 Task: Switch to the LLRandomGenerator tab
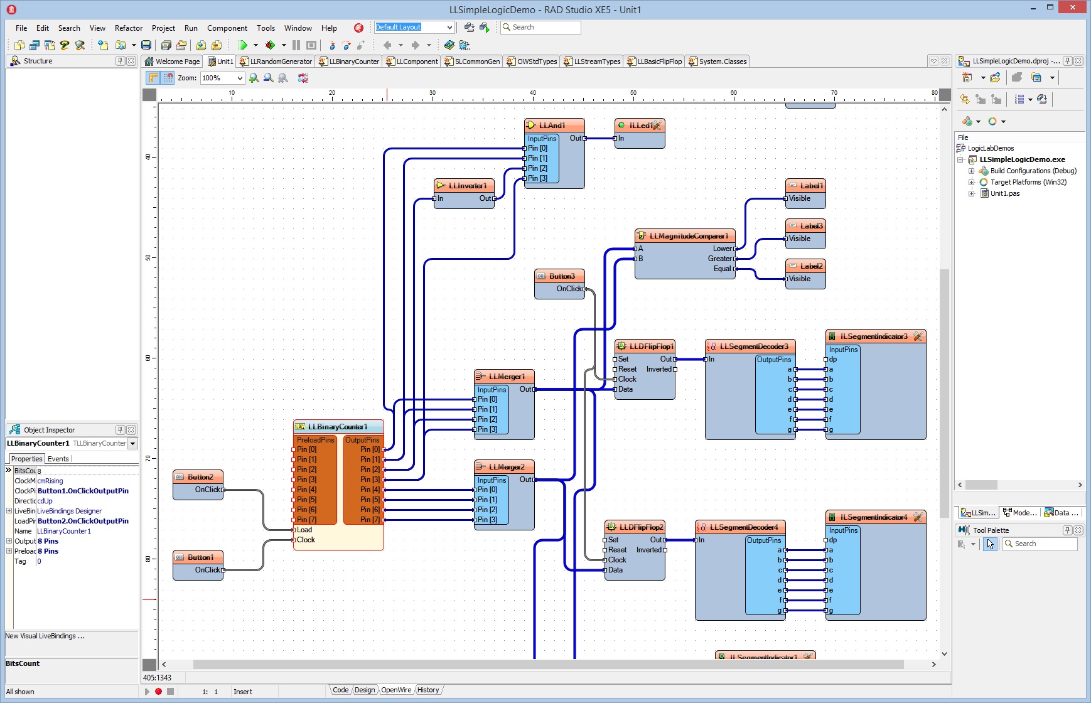[276, 62]
